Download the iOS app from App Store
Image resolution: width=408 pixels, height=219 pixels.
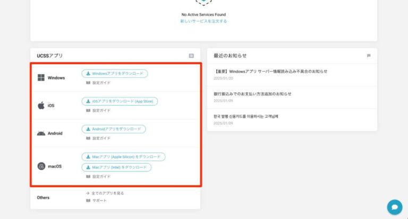click(x=120, y=101)
